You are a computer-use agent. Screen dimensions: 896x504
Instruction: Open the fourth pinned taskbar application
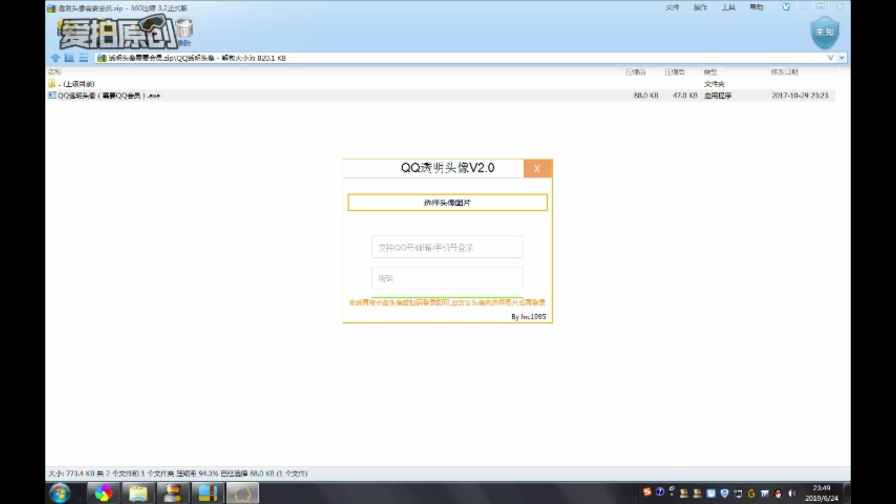pyautogui.click(x=173, y=493)
